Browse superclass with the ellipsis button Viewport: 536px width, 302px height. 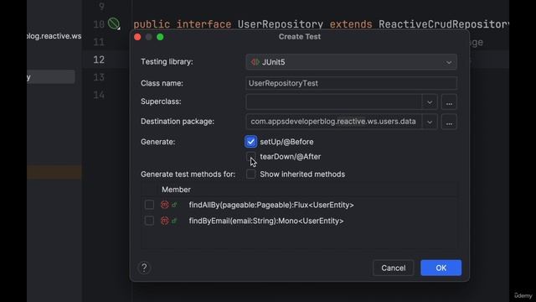[x=449, y=102]
